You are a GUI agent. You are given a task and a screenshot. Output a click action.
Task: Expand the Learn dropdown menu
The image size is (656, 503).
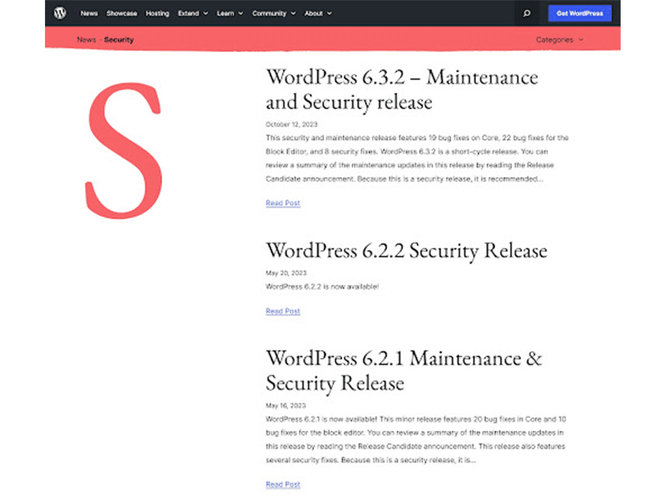coord(230,14)
